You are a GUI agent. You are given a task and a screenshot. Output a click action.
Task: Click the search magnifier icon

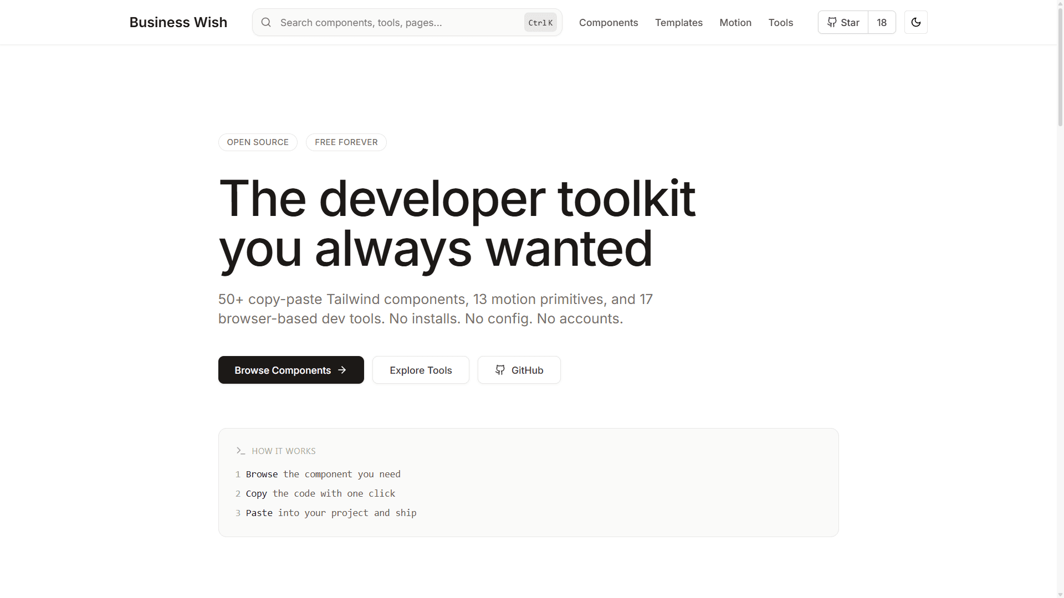point(266,22)
